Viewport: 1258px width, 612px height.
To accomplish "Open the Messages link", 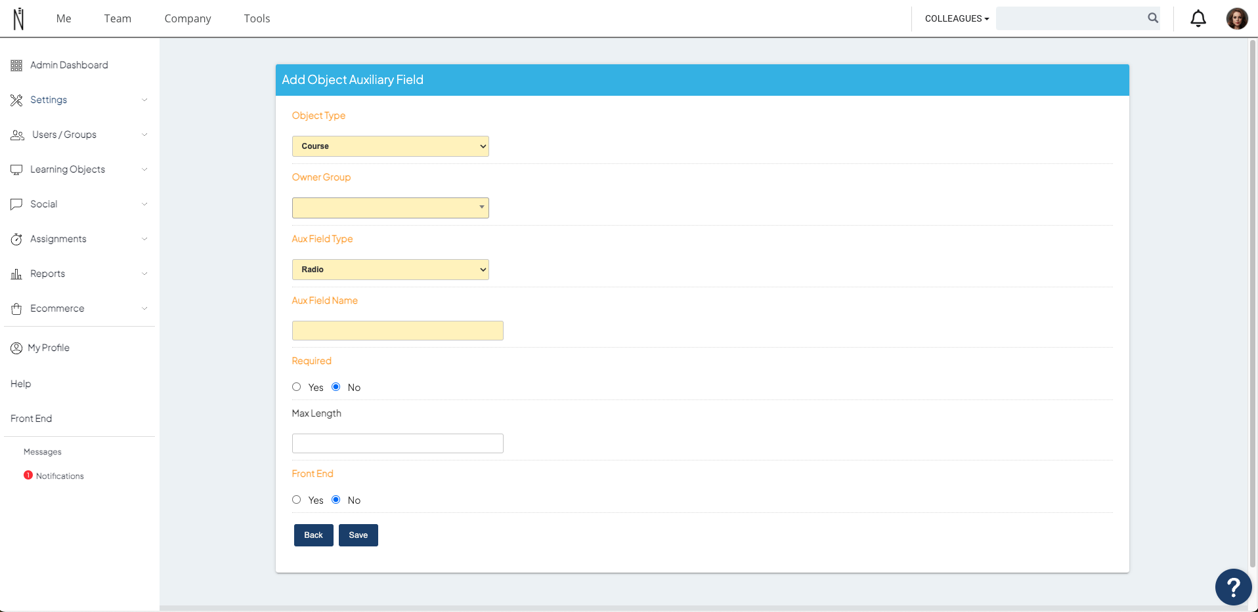I will pyautogui.click(x=43, y=452).
